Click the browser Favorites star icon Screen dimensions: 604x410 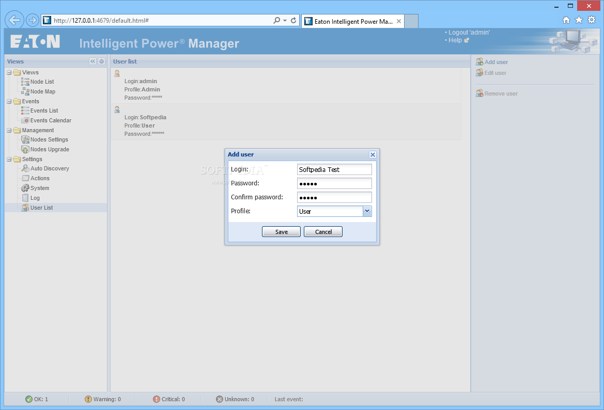point(579,20)
